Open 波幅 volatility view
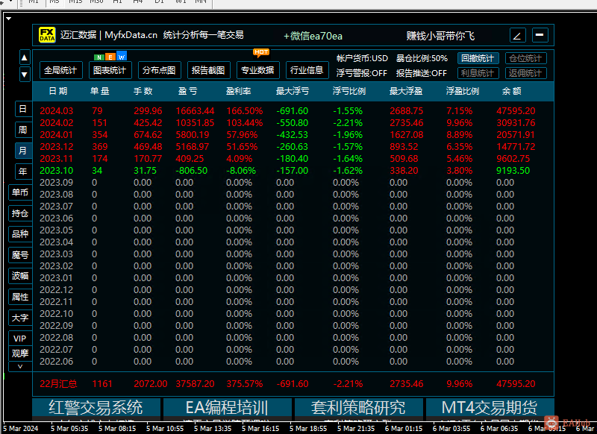The height and width of the screenshot is (434, 597). pos(20,276)
